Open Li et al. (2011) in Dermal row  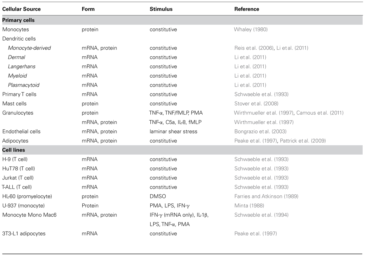click(250, 58)
